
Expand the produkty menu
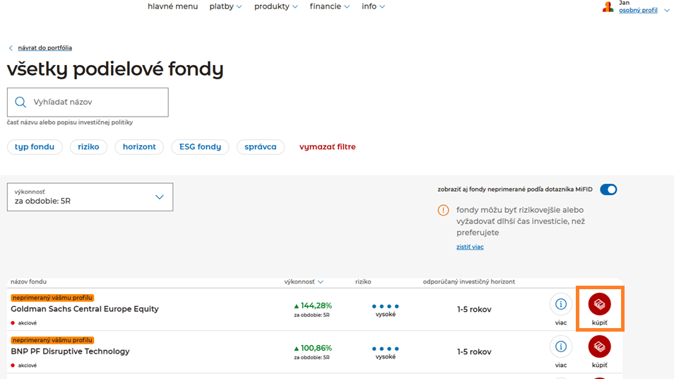[276, 6]
